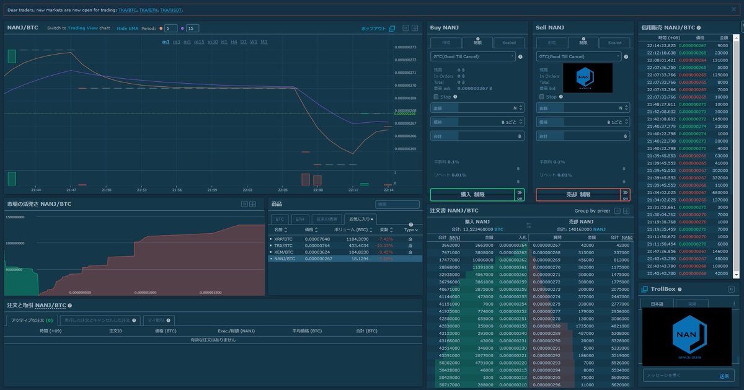Adjust Sell price stepper arrows
744x390 pixels.
(626, 122)
